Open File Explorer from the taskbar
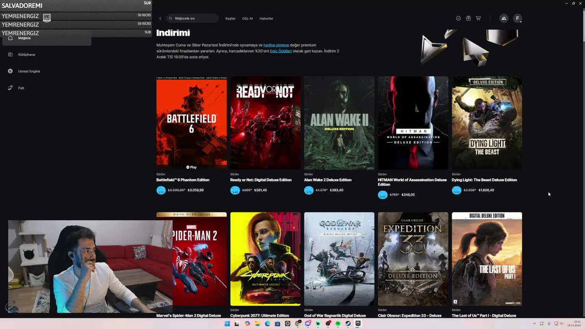Screen dimensions: 585x329 [257, 324]
